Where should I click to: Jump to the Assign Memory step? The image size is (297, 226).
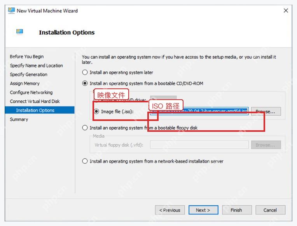[x=24, y=83]
